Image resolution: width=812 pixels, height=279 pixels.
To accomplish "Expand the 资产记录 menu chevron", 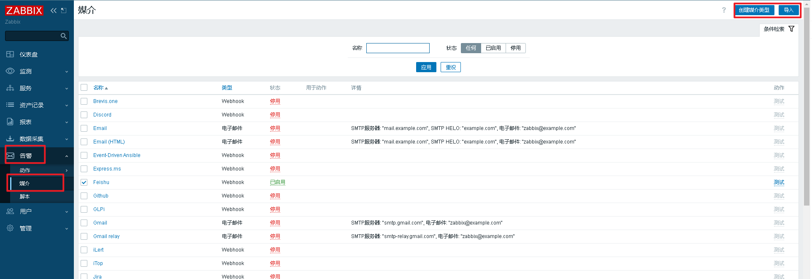I will click(x=67, y=106).
